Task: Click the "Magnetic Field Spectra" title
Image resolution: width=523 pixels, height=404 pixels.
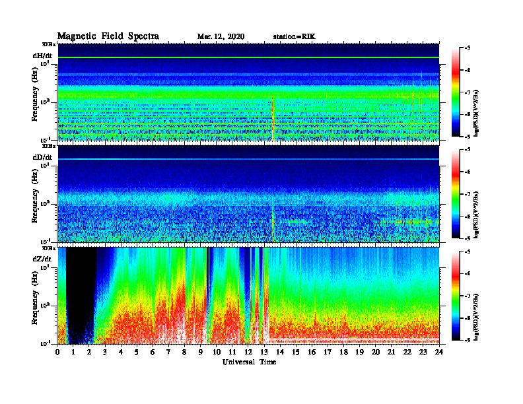Action: pyautogui.click(x=108, y=36)
